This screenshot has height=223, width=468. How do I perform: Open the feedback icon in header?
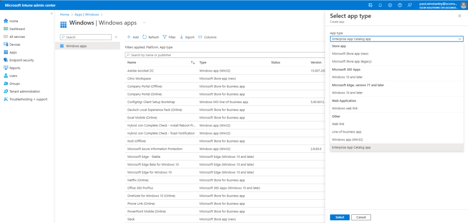(409, 5)
